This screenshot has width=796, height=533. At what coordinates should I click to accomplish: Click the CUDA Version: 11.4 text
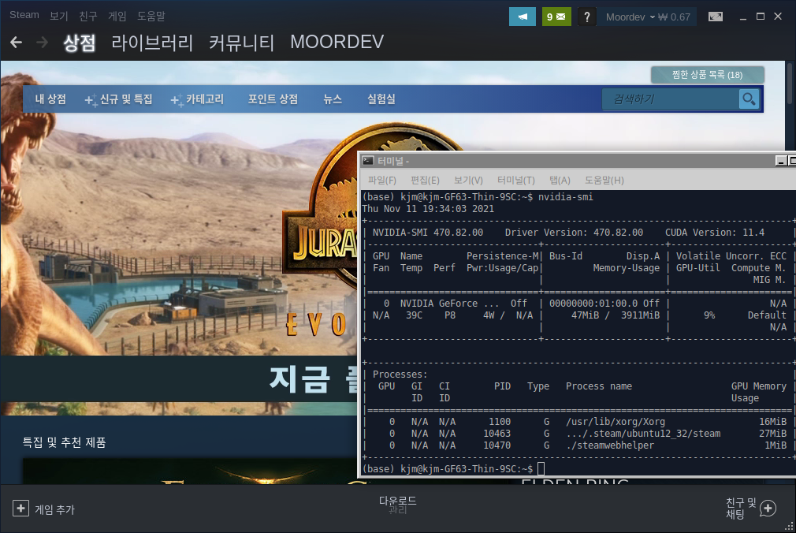[x=714, y=233]
